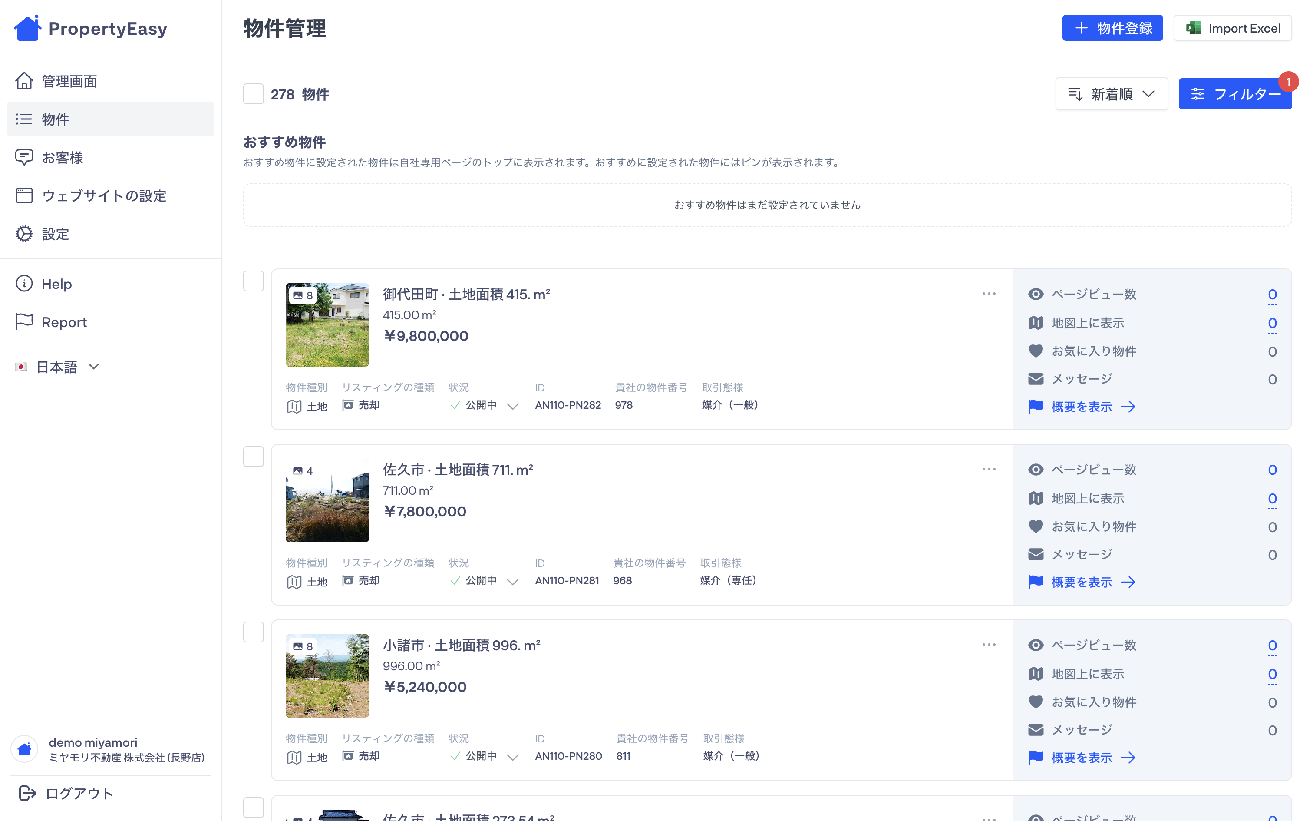Click the red filter count badge

1288,82
